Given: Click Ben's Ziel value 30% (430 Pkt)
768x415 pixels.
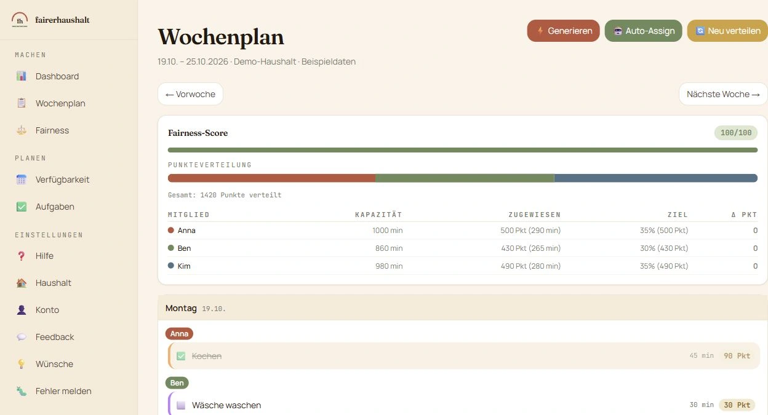Looking at the screenshot, I should tap(664, 248).
